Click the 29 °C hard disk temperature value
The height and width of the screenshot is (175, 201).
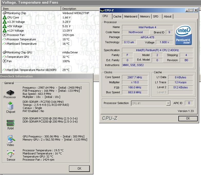coord(66,70)
